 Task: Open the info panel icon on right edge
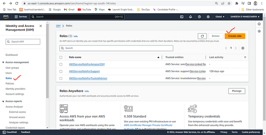point(259,24)
